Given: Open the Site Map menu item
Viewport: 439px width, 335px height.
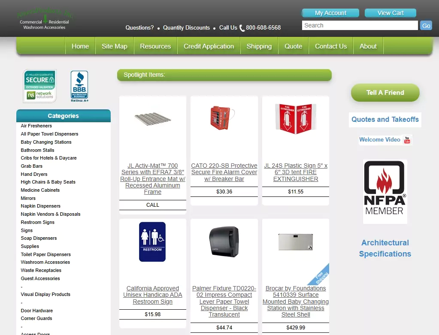Looking at the screenshot, I should (115, 46).
